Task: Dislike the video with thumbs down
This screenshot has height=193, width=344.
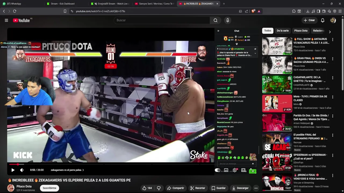Action: 159,188
